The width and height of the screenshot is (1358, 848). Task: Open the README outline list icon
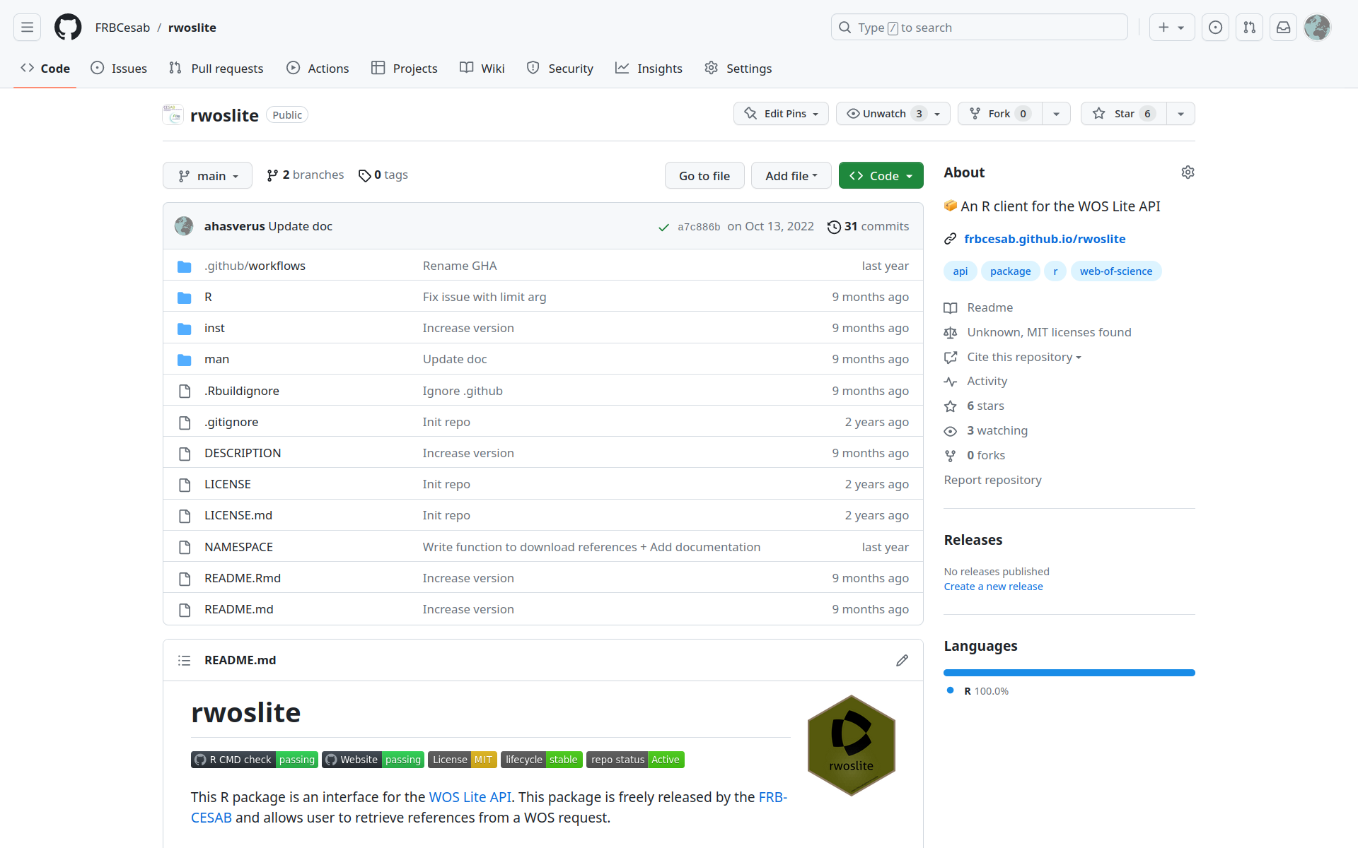185,660
